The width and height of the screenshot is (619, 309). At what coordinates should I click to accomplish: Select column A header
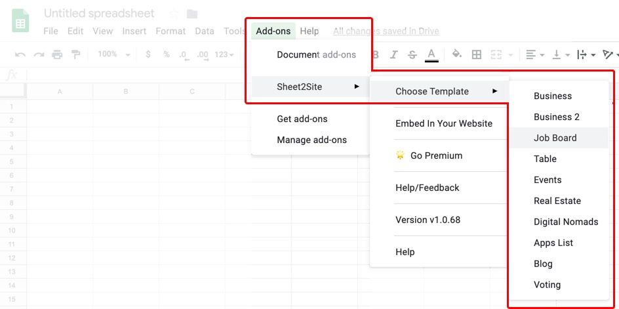(x=60, y=92)
